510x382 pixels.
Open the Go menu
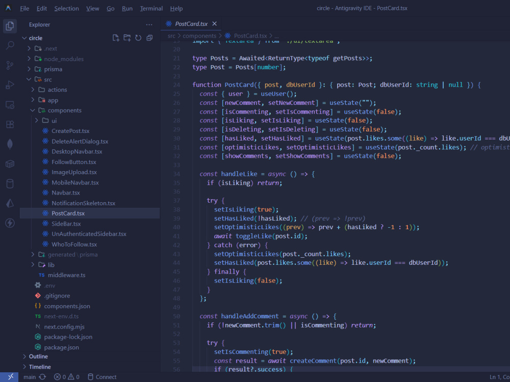(111, 9)
